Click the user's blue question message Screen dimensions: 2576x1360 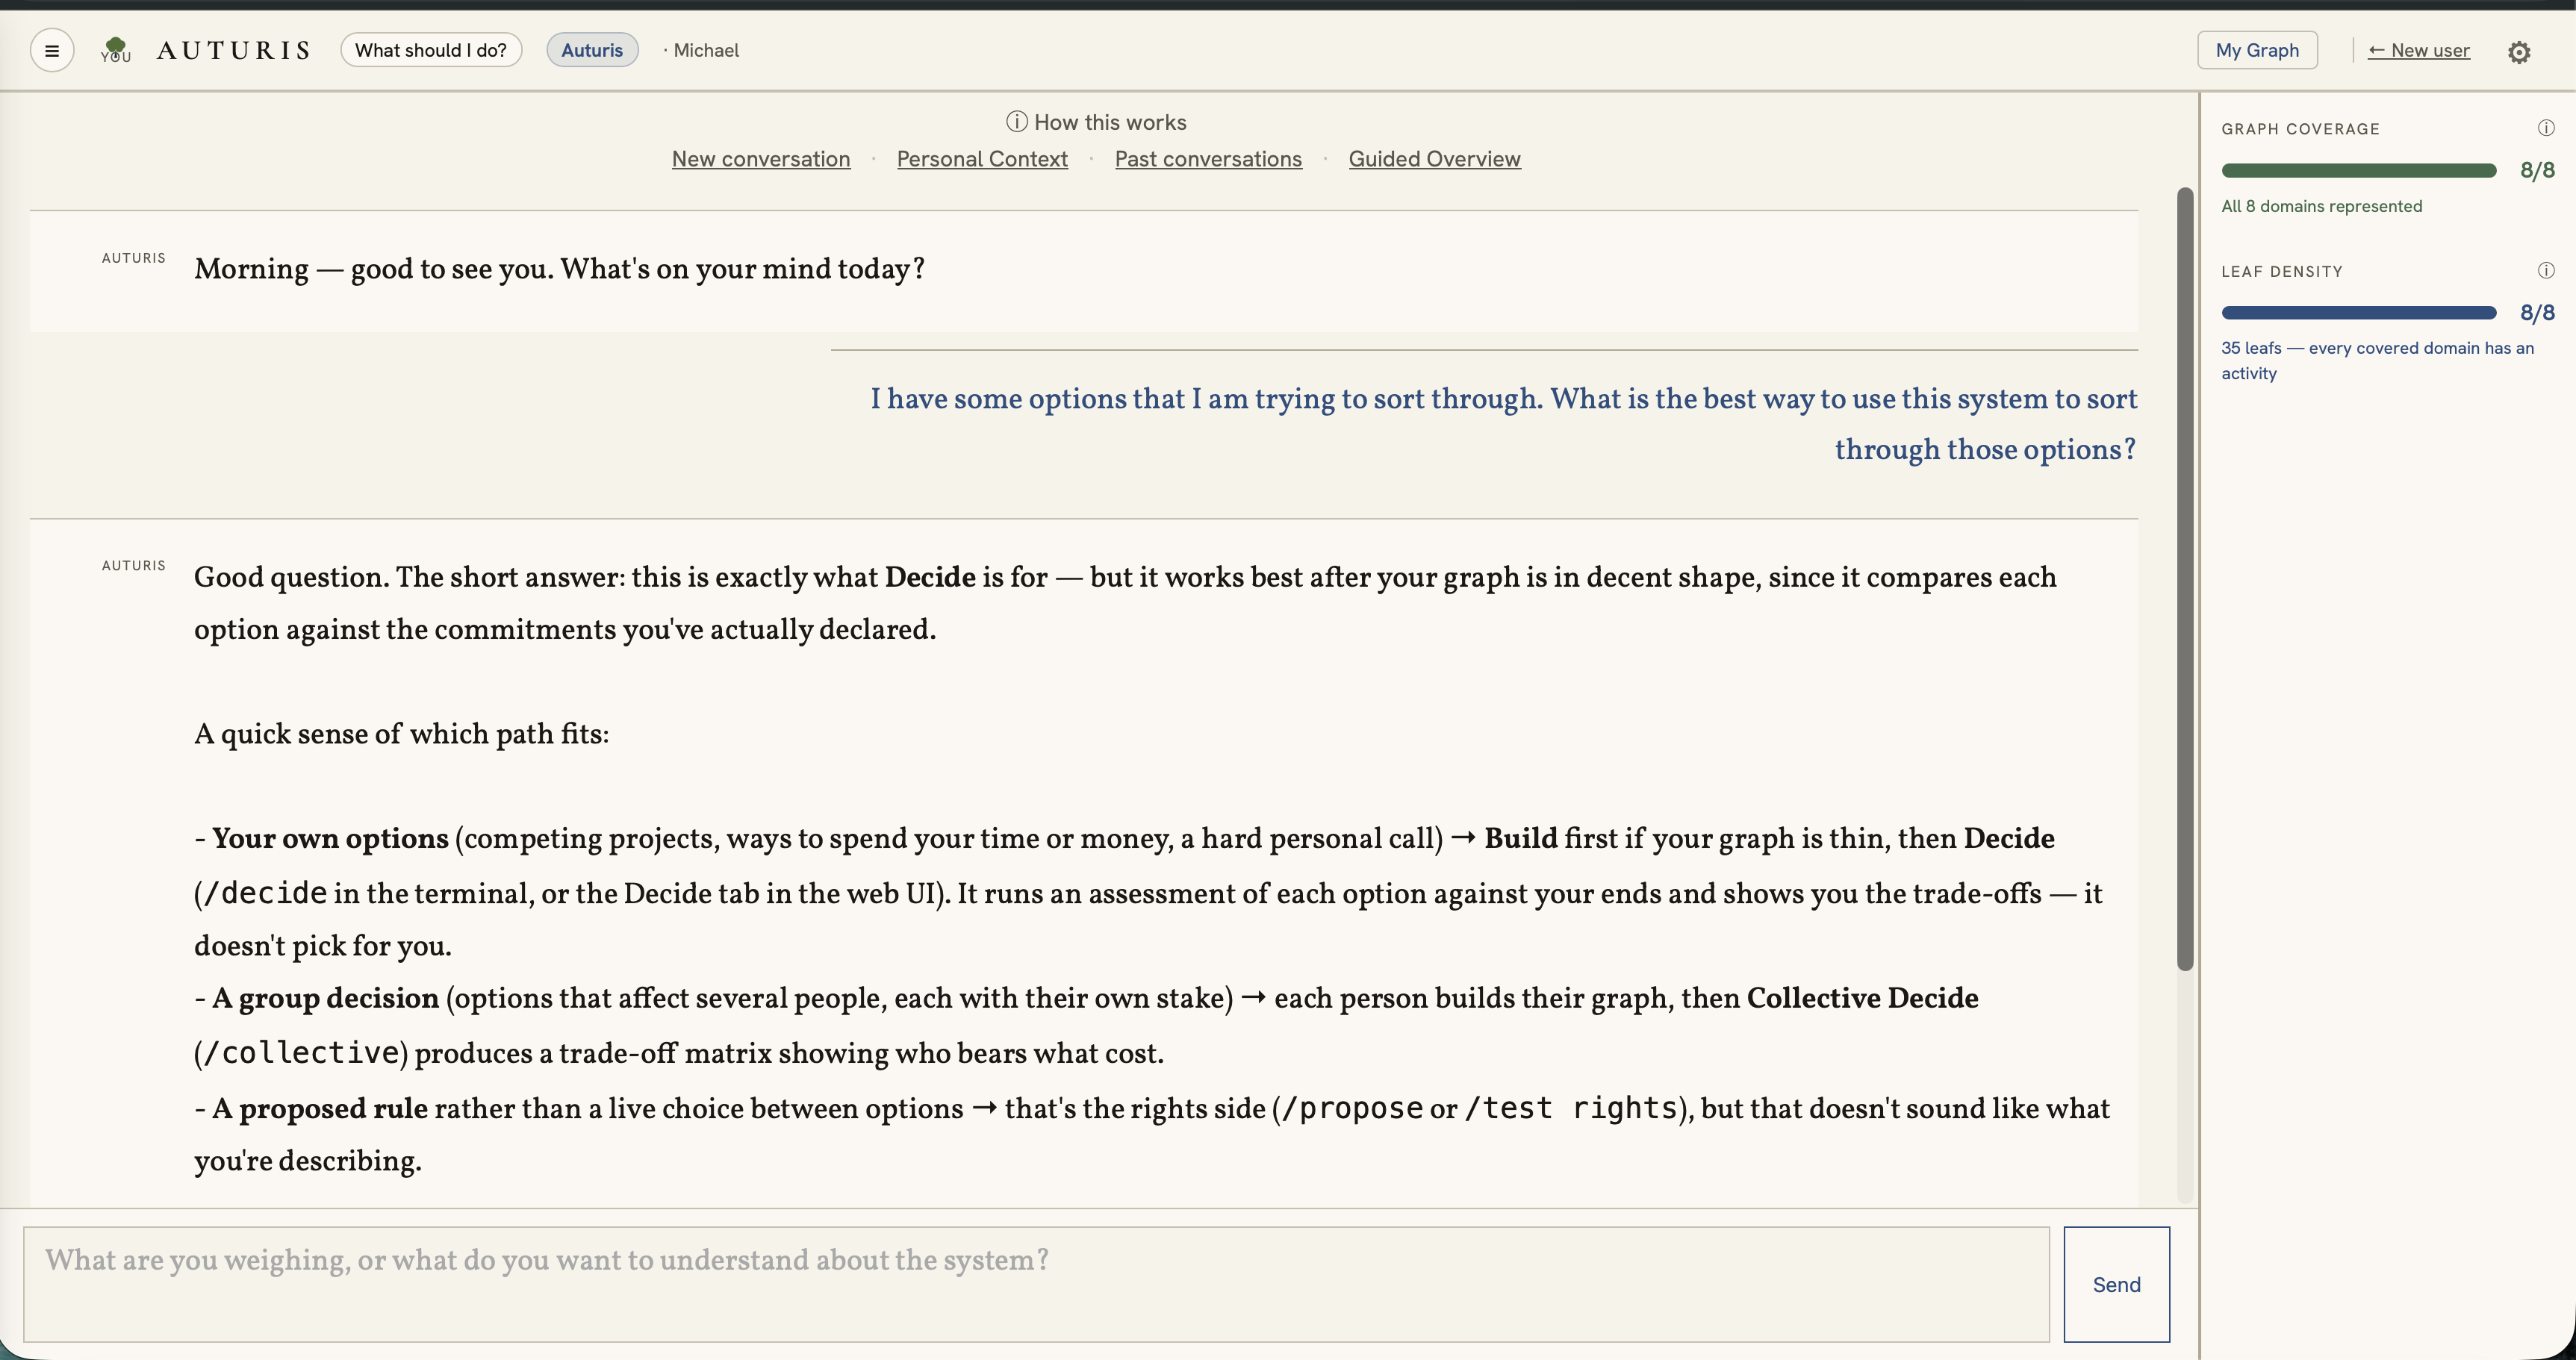click(x=1503, y=424)
